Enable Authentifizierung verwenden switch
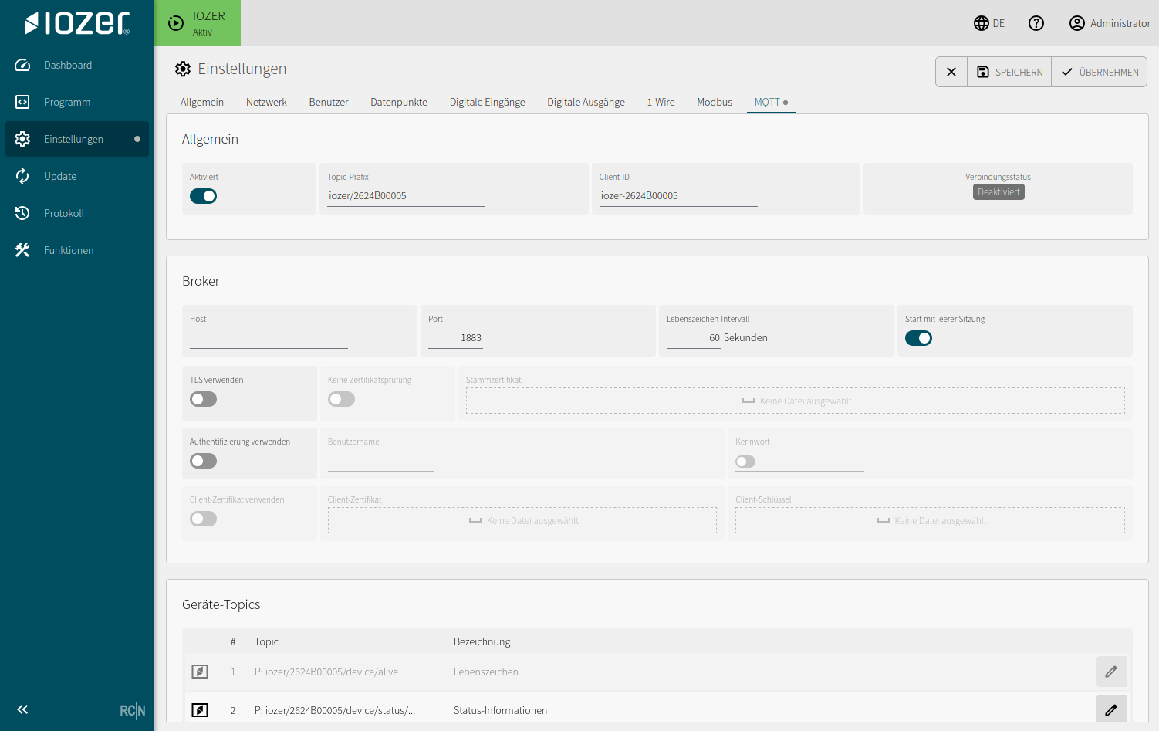1159x731 pixels. pyautogui.click(x=204, y=461)
